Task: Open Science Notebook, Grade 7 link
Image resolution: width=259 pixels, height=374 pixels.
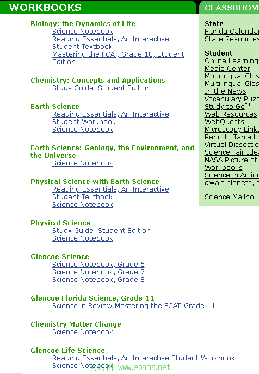Action: point(98,272)
